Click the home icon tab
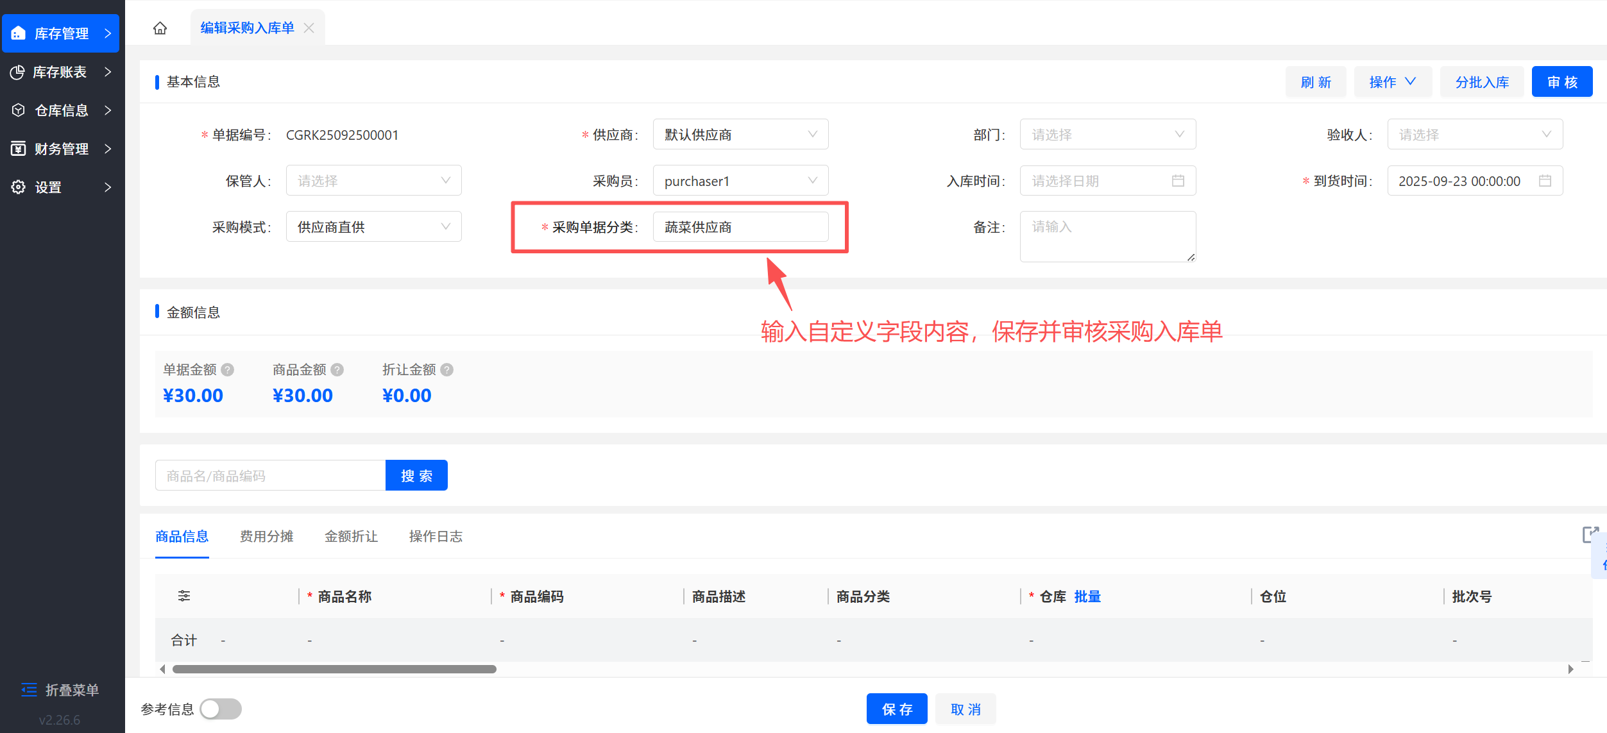The height and width of the screenshot is (733, 1607). [x=160, y=28]
